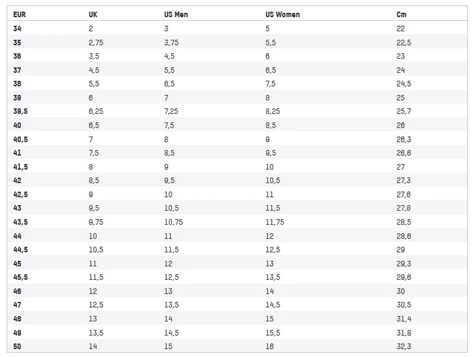Select the US Men column header
Screen dimensions: 474x357
pos(176,14)
